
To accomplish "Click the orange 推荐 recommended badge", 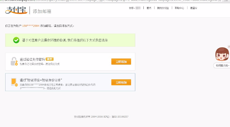I will point(50,59).
